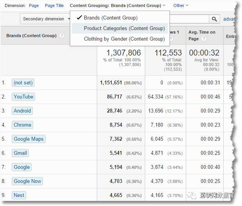Choose Clothing by Gender content group

(124, 39)
